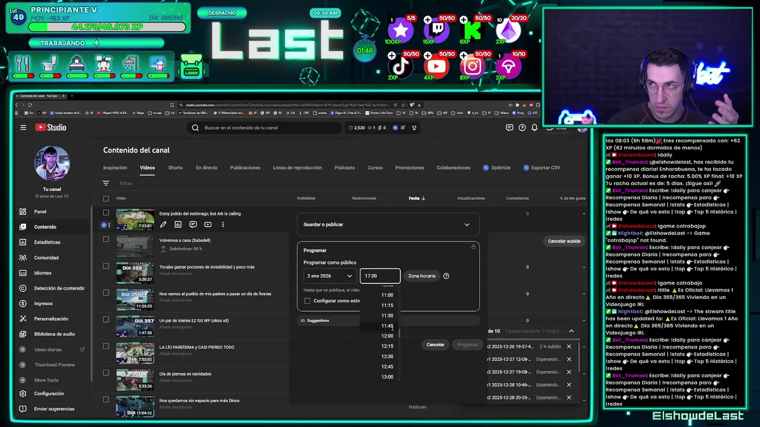Choose 11:30 from the time list
Screen dimensions: 760x427
tap(387, 316)
